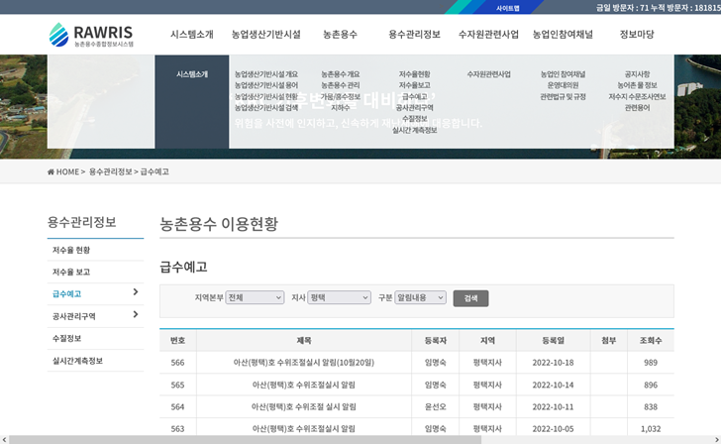The image size is (721, 444).
Task: Select 저수율보고 submenu link
Action: coord(414,85)
